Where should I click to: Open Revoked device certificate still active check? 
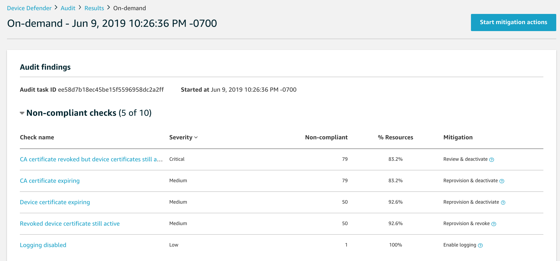(70, 223)
